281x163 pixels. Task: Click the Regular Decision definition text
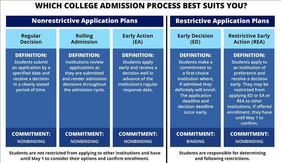[x=31, y=76]
